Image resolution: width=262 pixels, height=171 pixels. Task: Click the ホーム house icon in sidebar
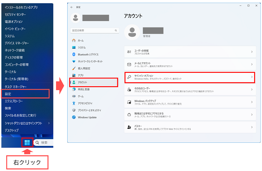click(x=74, y=40)
